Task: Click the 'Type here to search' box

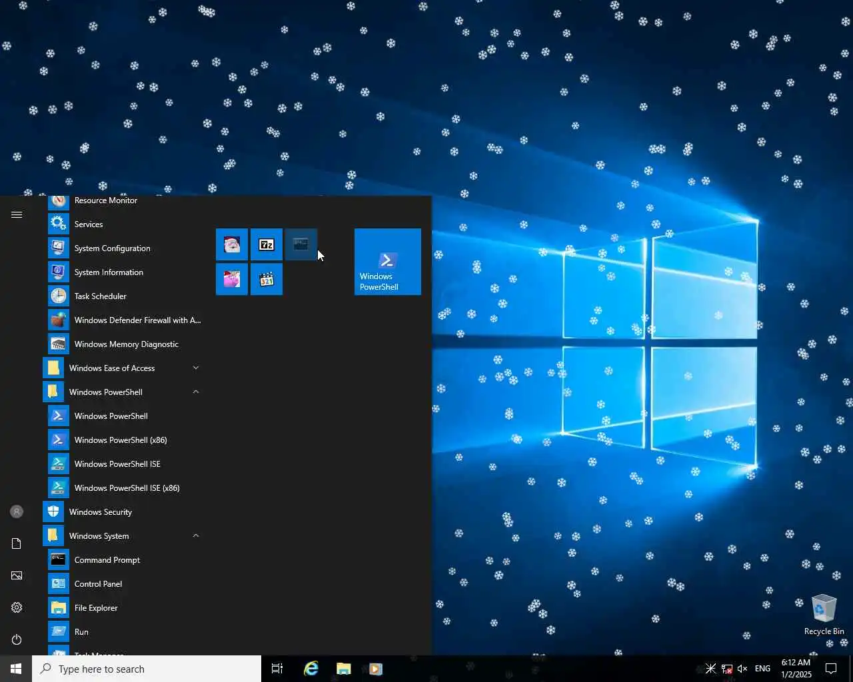Action: tap(147, 669)
